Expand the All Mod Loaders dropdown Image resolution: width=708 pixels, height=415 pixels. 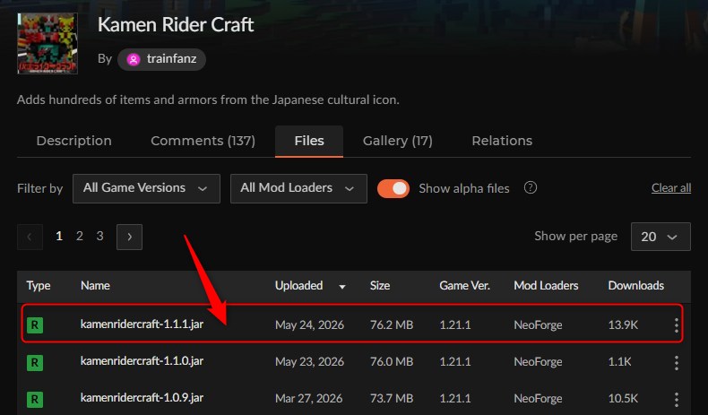[298, 188]
